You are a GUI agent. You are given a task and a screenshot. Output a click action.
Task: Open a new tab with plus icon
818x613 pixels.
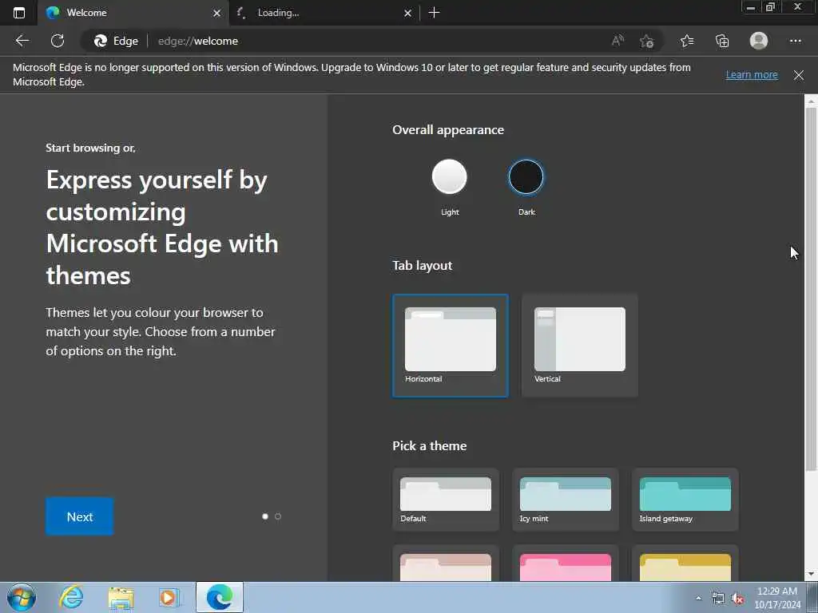(x=434, y=13)
